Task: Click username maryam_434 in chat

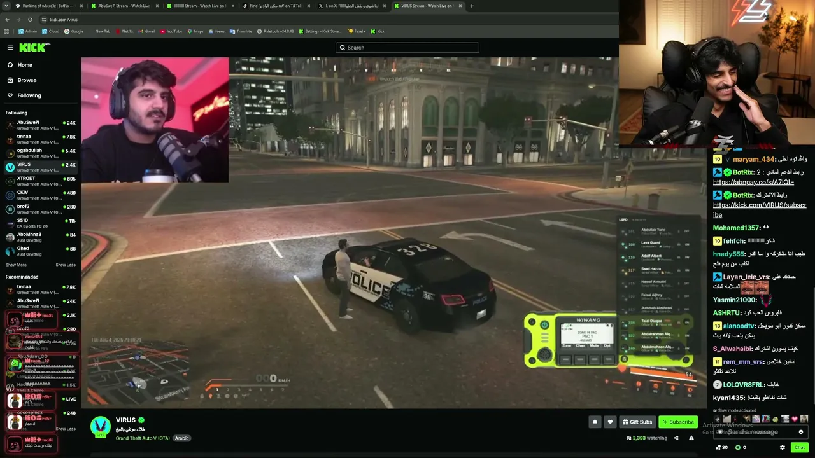Action: point(754,160)
